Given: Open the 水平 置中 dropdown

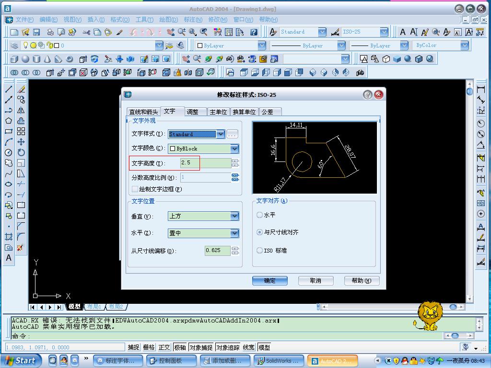Looking at the screenshot, I should click(x=234, y=233).
